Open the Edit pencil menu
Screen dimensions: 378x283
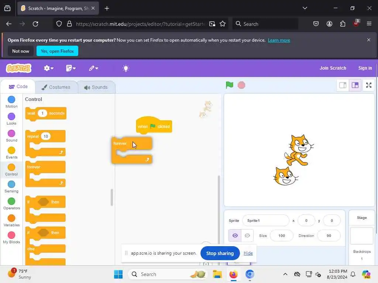click(x=93, y=68)
